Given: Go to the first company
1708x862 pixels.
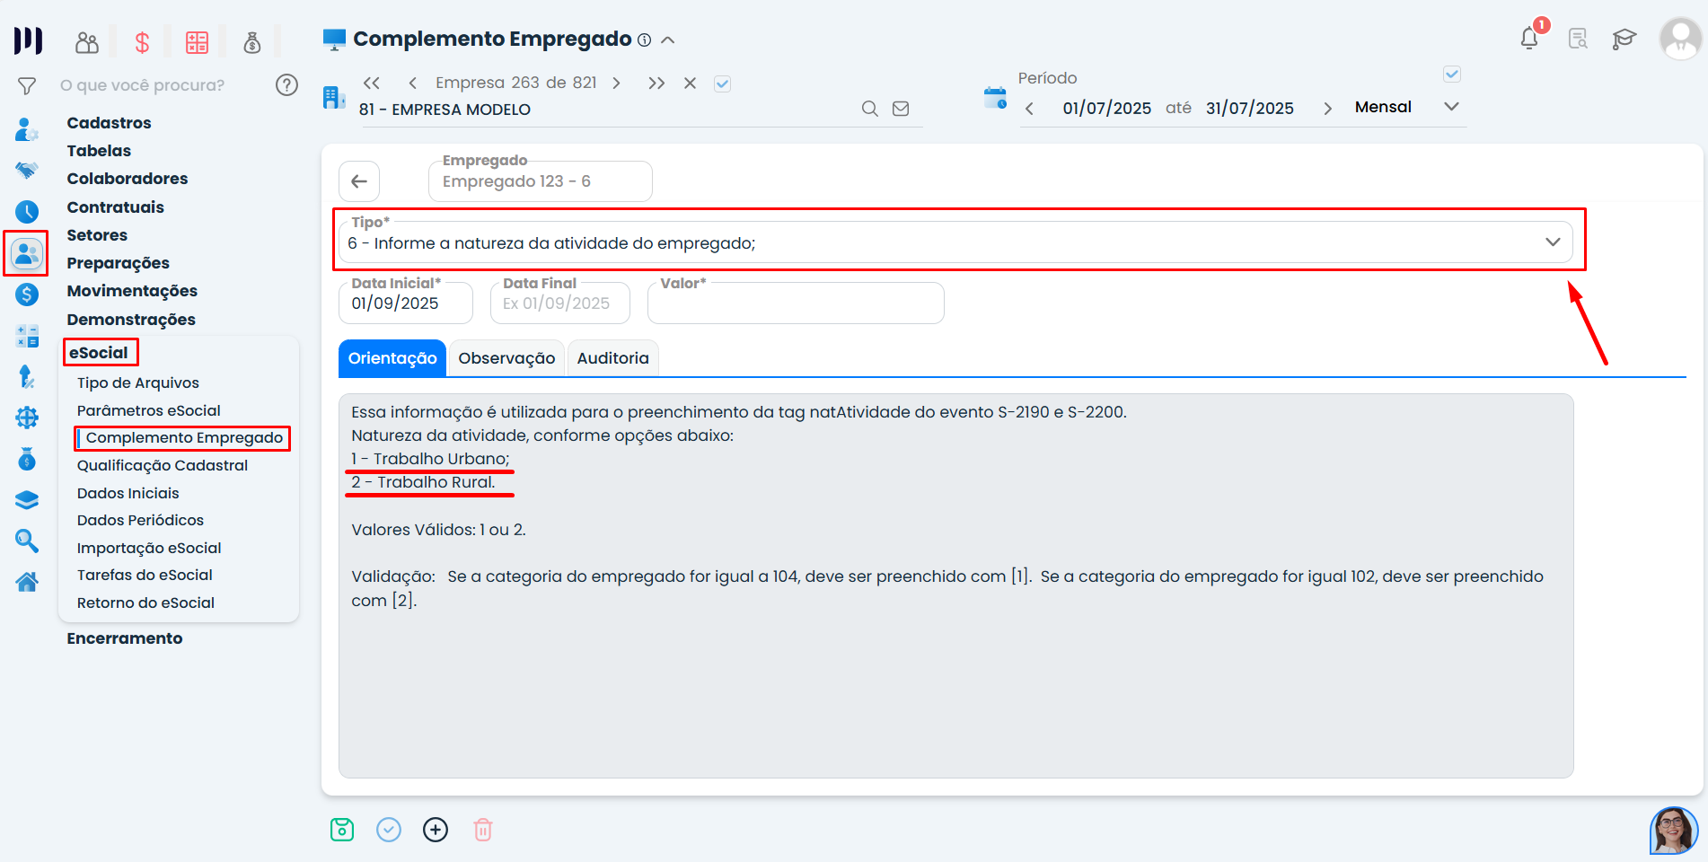Looking at the screenshot, I should 372,84.
